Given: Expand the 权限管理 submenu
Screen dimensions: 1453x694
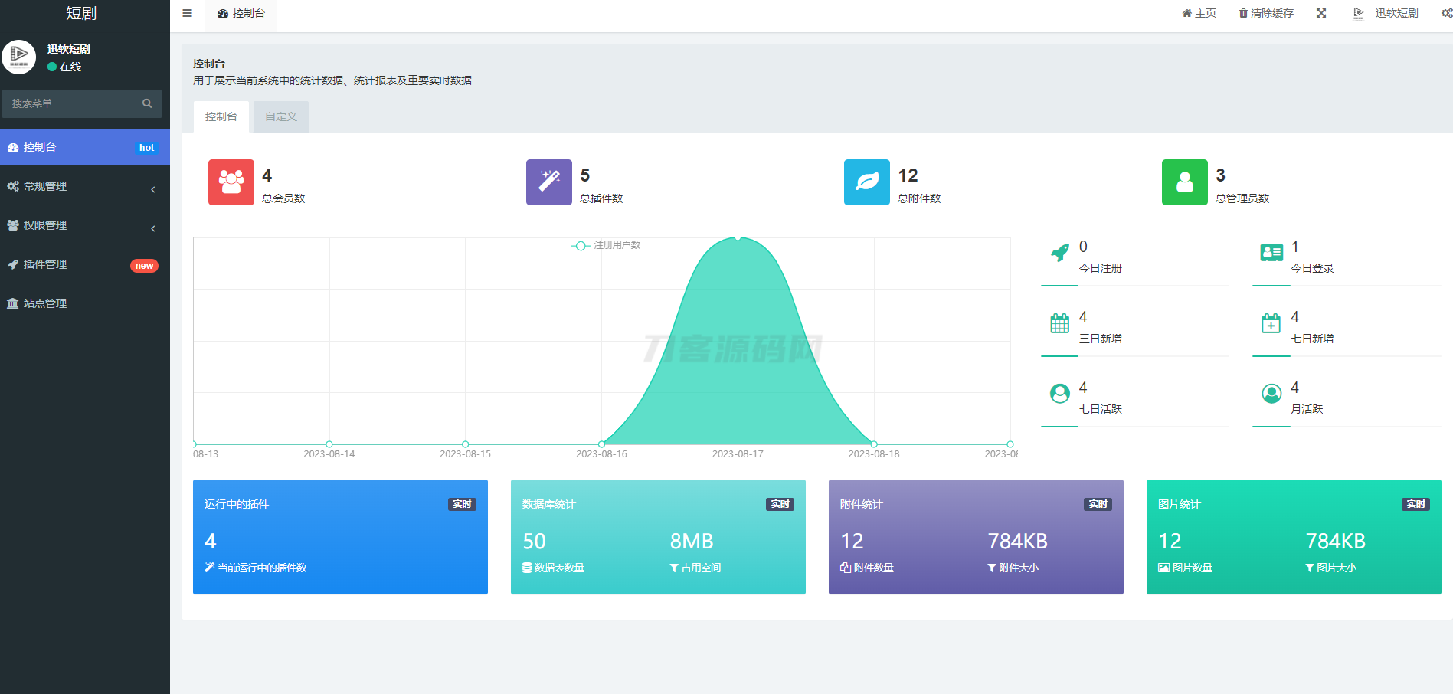Looking at the screenshot, I should (152, 228).
